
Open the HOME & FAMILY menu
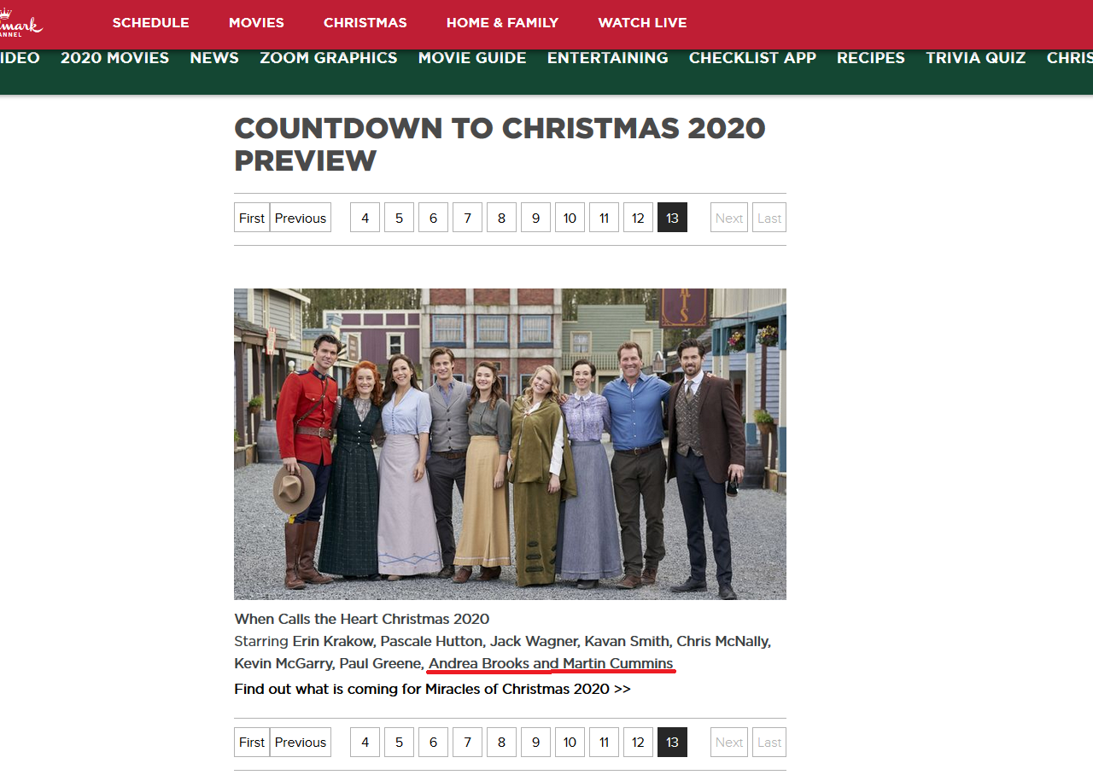tap(502, 23)
